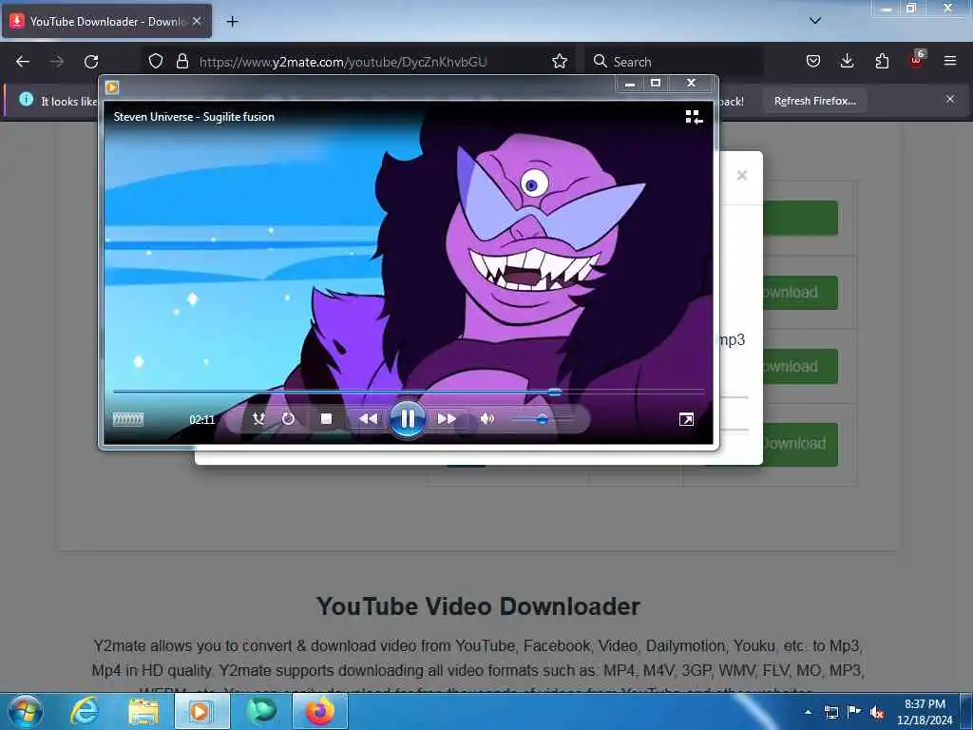
Task: Skip to the next track in the player
Action: [x=447, y=419]
